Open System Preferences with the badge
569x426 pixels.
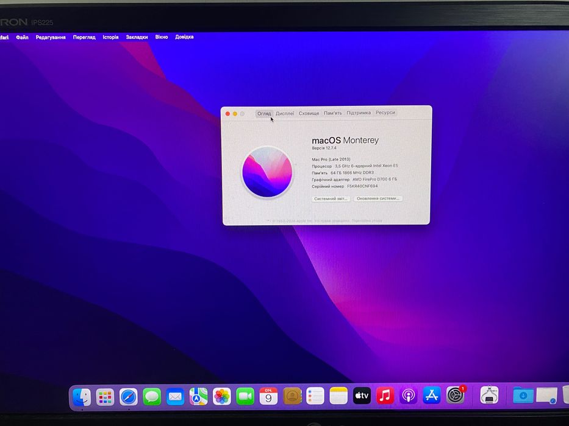455,395
